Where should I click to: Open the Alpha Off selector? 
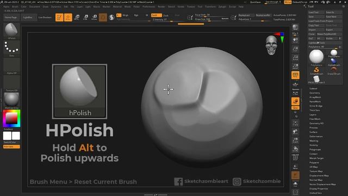click(11, 66)
